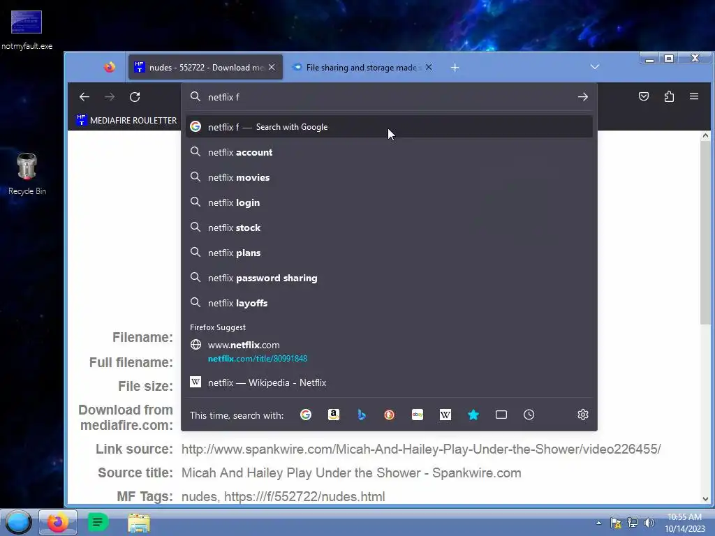715x536 pixels.
Task: Open Windows Explorer from taskbar
Action: (139, 523)
